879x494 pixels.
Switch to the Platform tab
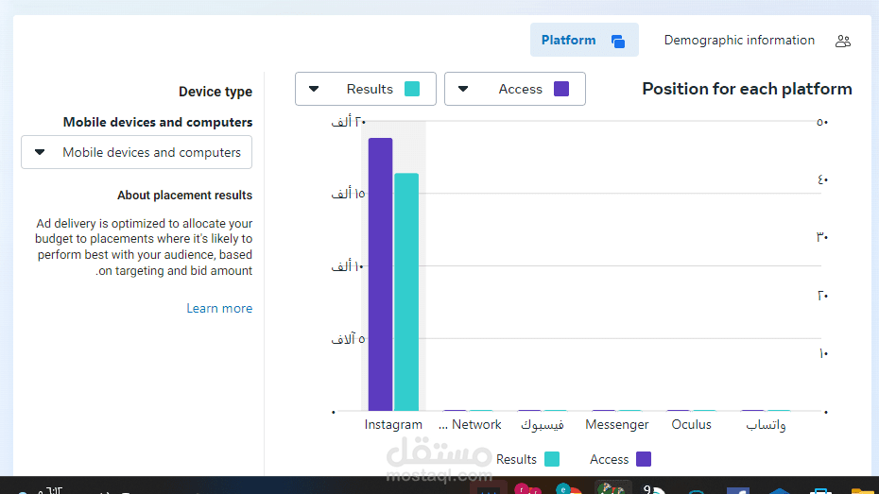584,40
